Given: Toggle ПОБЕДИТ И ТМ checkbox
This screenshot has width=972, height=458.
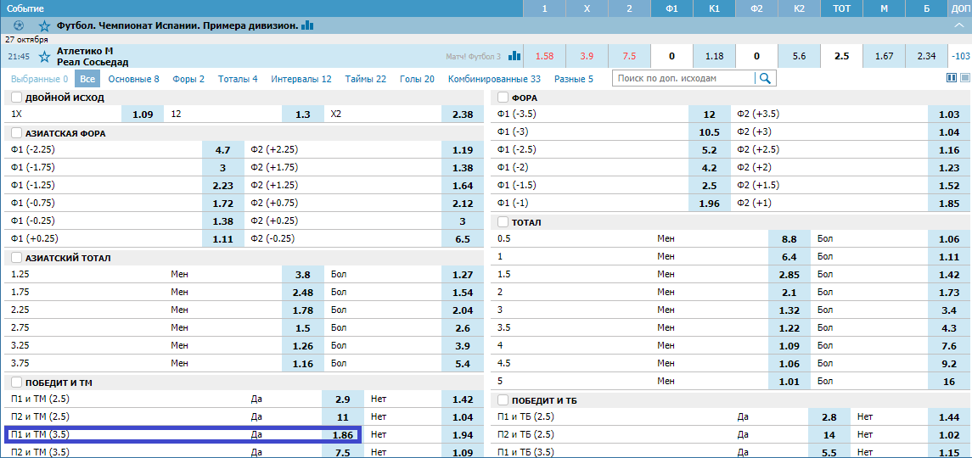Looking at the screenshot, I should click(x=16, y=382).
